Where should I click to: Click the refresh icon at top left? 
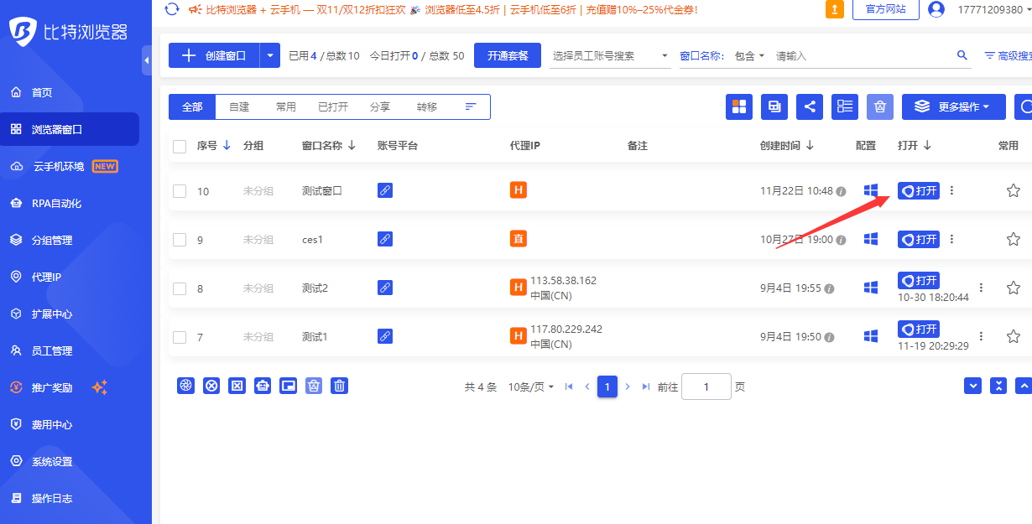(172, 9)
